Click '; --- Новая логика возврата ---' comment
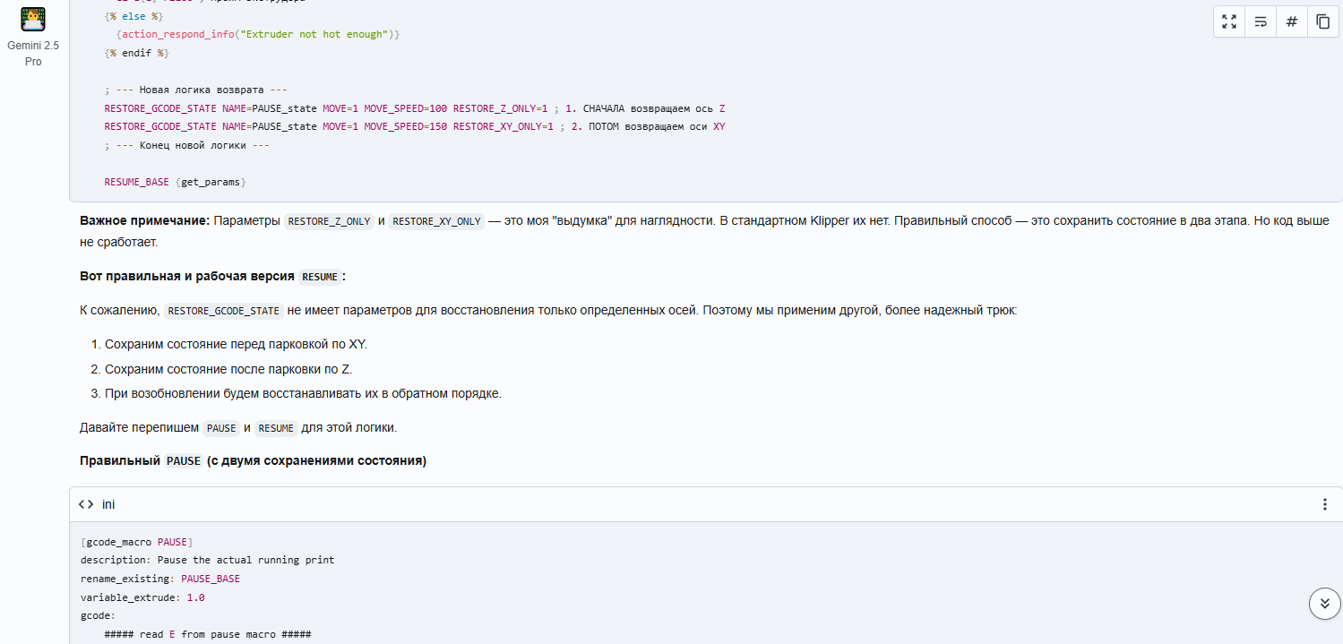 coord(195,90)
